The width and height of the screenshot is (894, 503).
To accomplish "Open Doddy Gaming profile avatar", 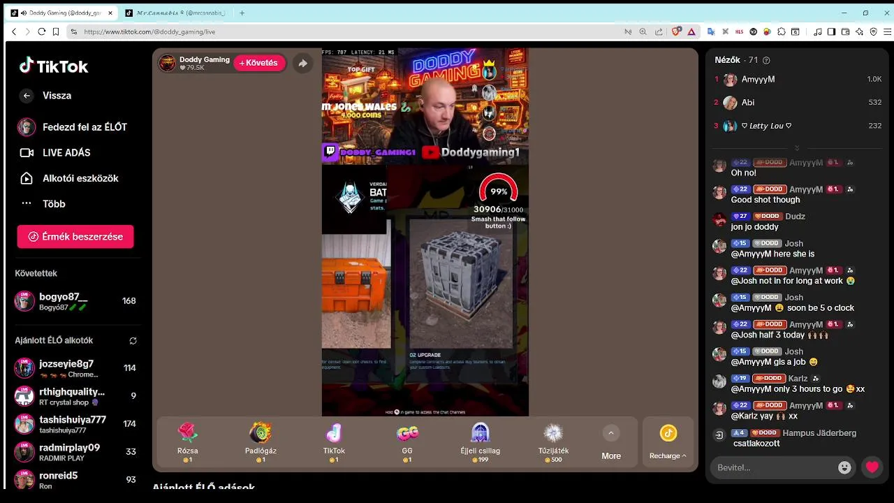I will click(167, 63).
